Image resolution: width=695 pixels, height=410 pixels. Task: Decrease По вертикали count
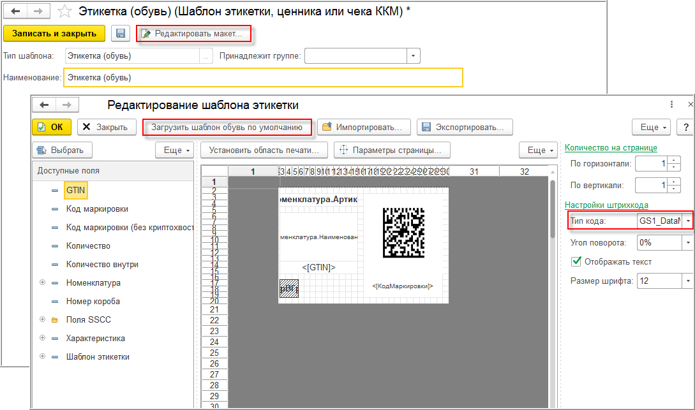(674, 189)
